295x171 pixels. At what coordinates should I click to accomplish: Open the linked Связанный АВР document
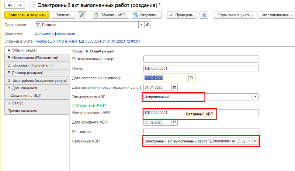click(x=256, y=141)
